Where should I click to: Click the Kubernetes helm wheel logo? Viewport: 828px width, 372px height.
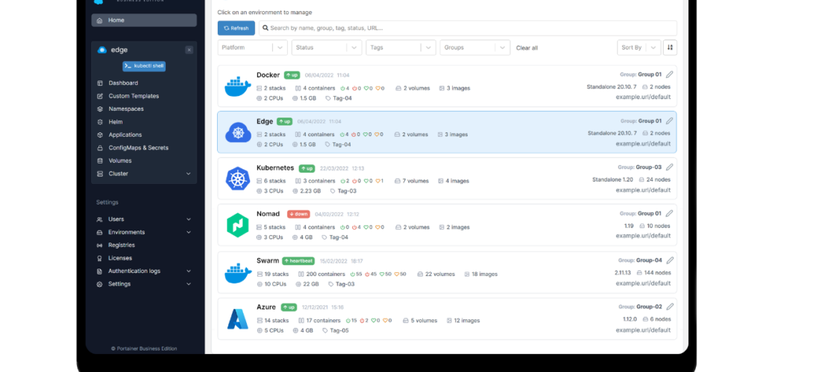coord(238,179)
